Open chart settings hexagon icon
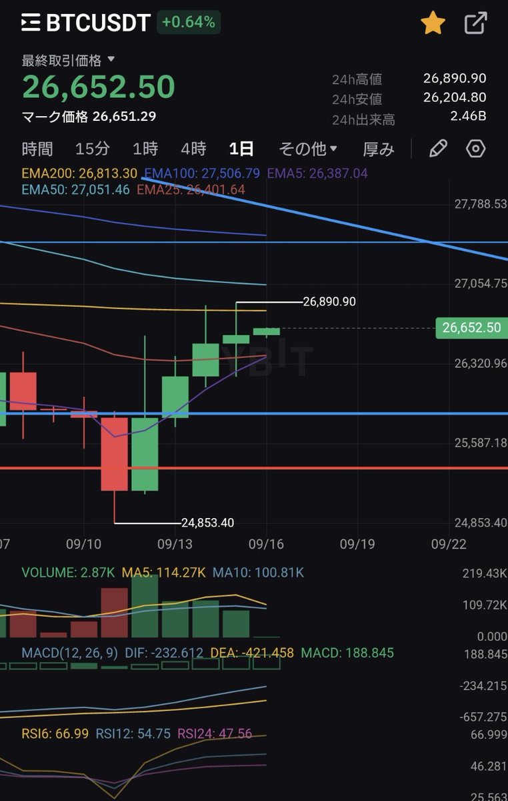This screenshot has height=801, width=508. pos(475,148)
